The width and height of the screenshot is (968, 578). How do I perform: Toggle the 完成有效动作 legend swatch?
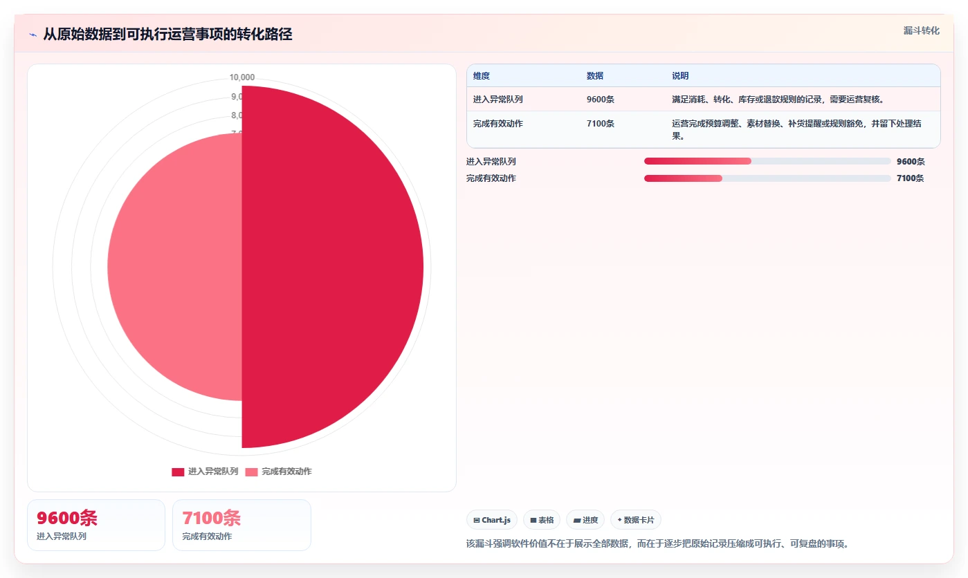tap(251, 472)
